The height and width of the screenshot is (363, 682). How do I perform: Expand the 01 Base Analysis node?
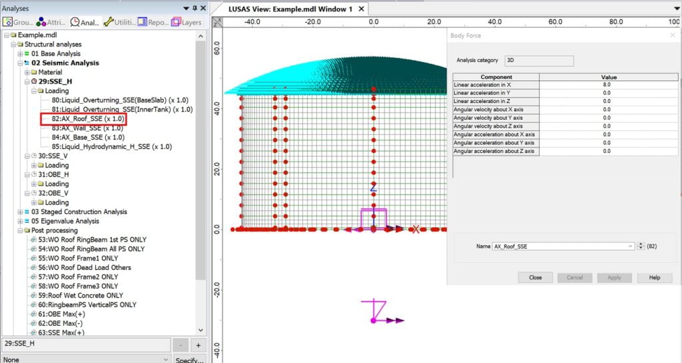coord(20,54)
